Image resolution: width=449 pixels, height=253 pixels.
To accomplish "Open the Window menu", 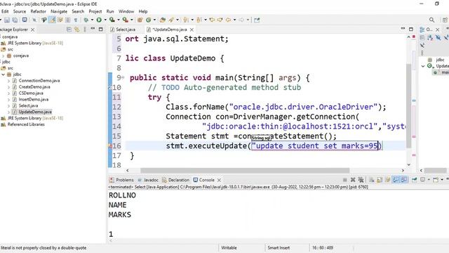I will click(126, 11).
